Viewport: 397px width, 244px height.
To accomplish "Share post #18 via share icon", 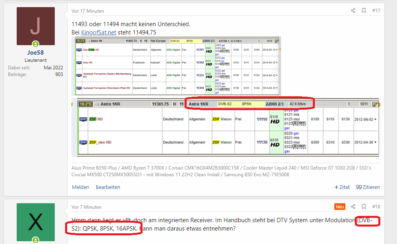I will pos(353,207).
